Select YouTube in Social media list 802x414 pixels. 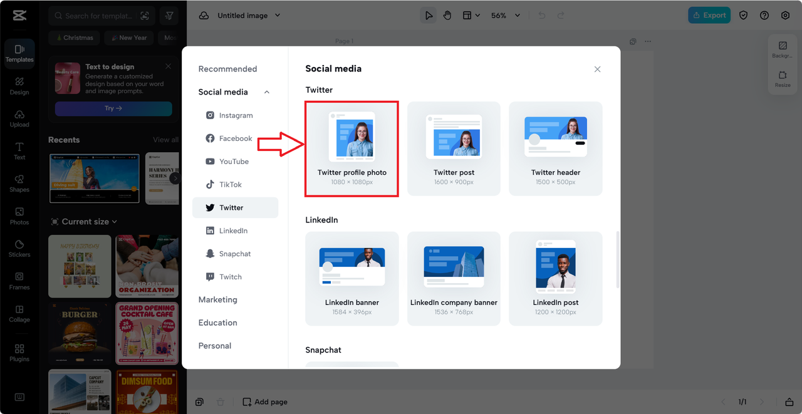point(236,162)
